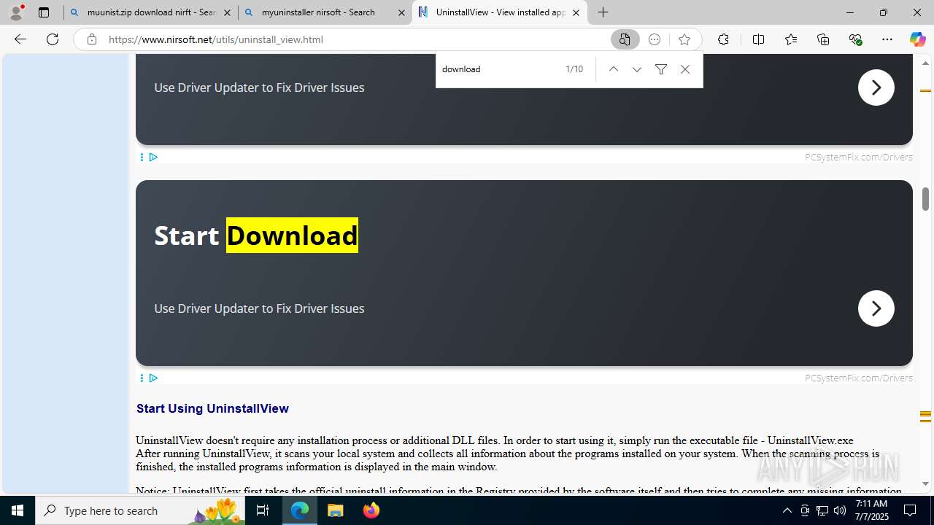
Task: Open Task View on taskbar
Action: point(263,510)
